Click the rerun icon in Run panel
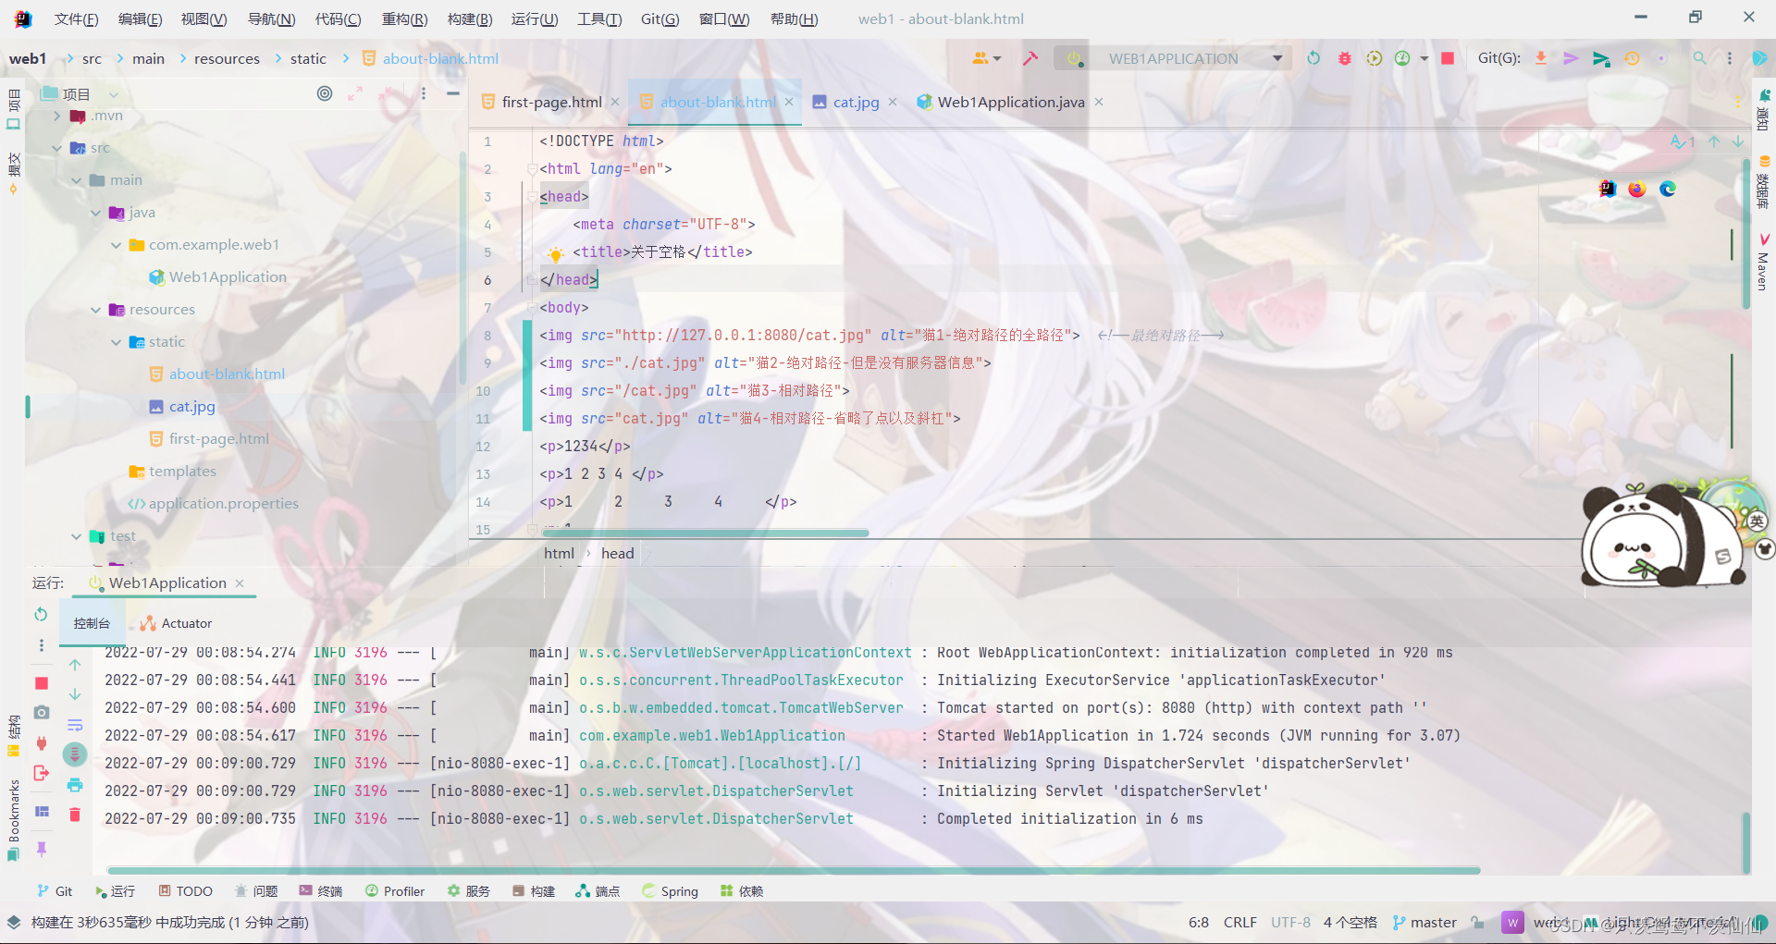This screenshot has width=1776, height=944. [x=41, y=614]
